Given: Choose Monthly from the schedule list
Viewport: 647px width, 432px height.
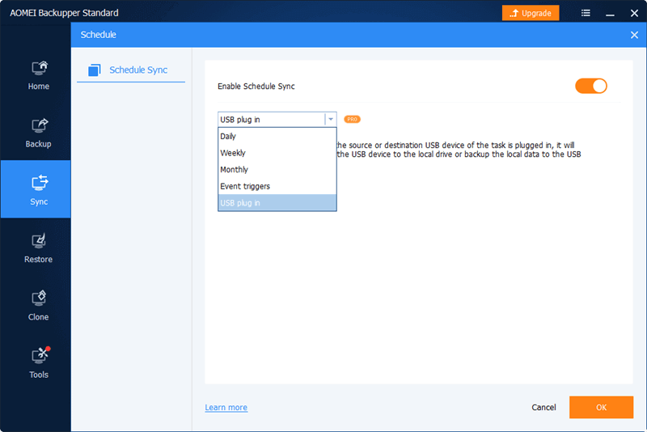Looking at the screenshot, I should (x=277, y=170).
